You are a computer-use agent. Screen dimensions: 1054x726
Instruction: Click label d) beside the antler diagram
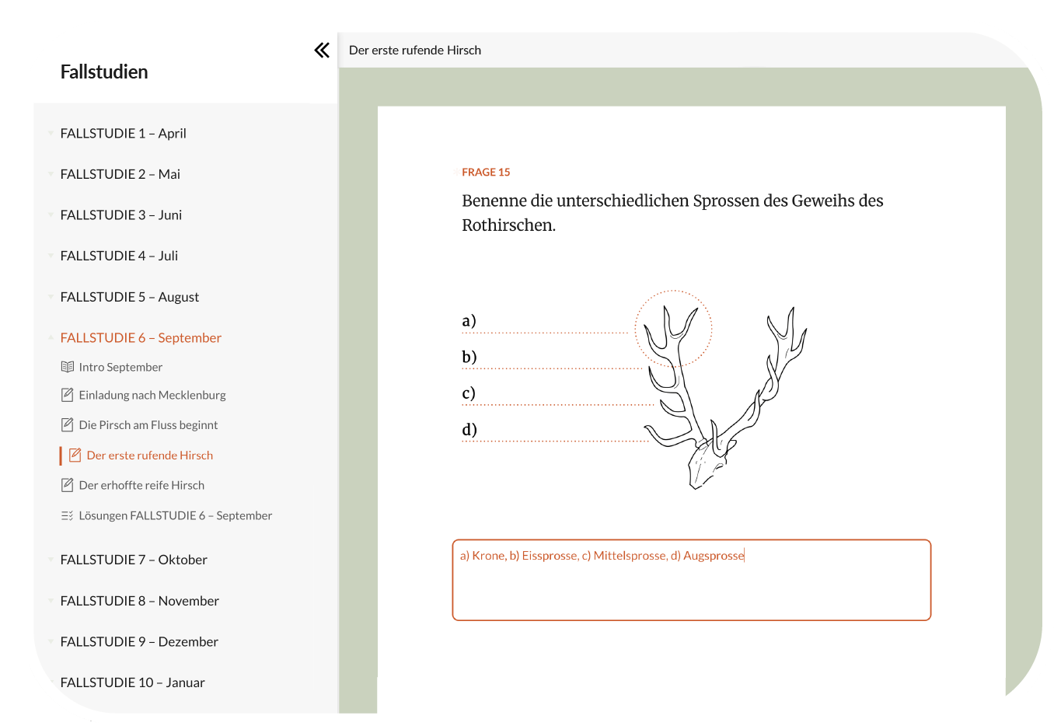469,429
